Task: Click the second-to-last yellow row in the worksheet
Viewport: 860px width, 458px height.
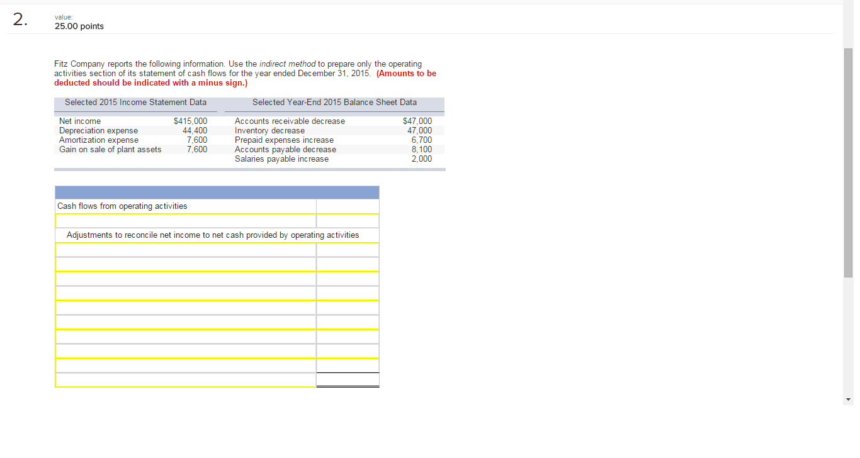Action: coord(186,366)
